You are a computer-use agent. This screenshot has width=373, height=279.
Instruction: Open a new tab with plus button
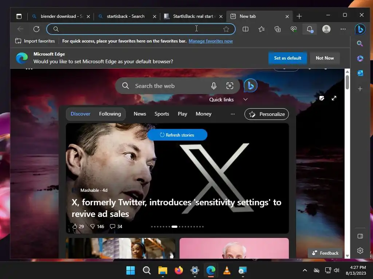click(x=299, y=16)
